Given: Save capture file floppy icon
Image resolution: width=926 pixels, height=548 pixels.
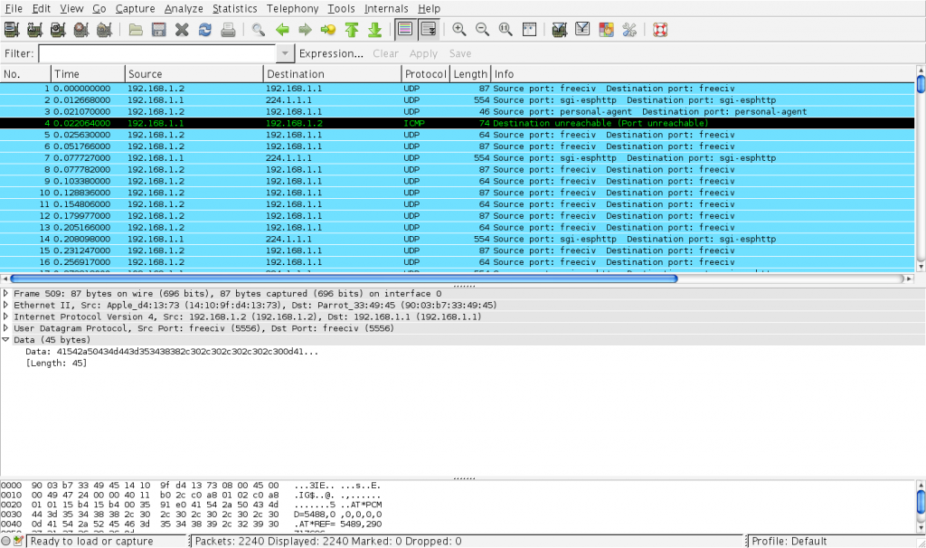Looking at the screenshot, I should (159, 30).
